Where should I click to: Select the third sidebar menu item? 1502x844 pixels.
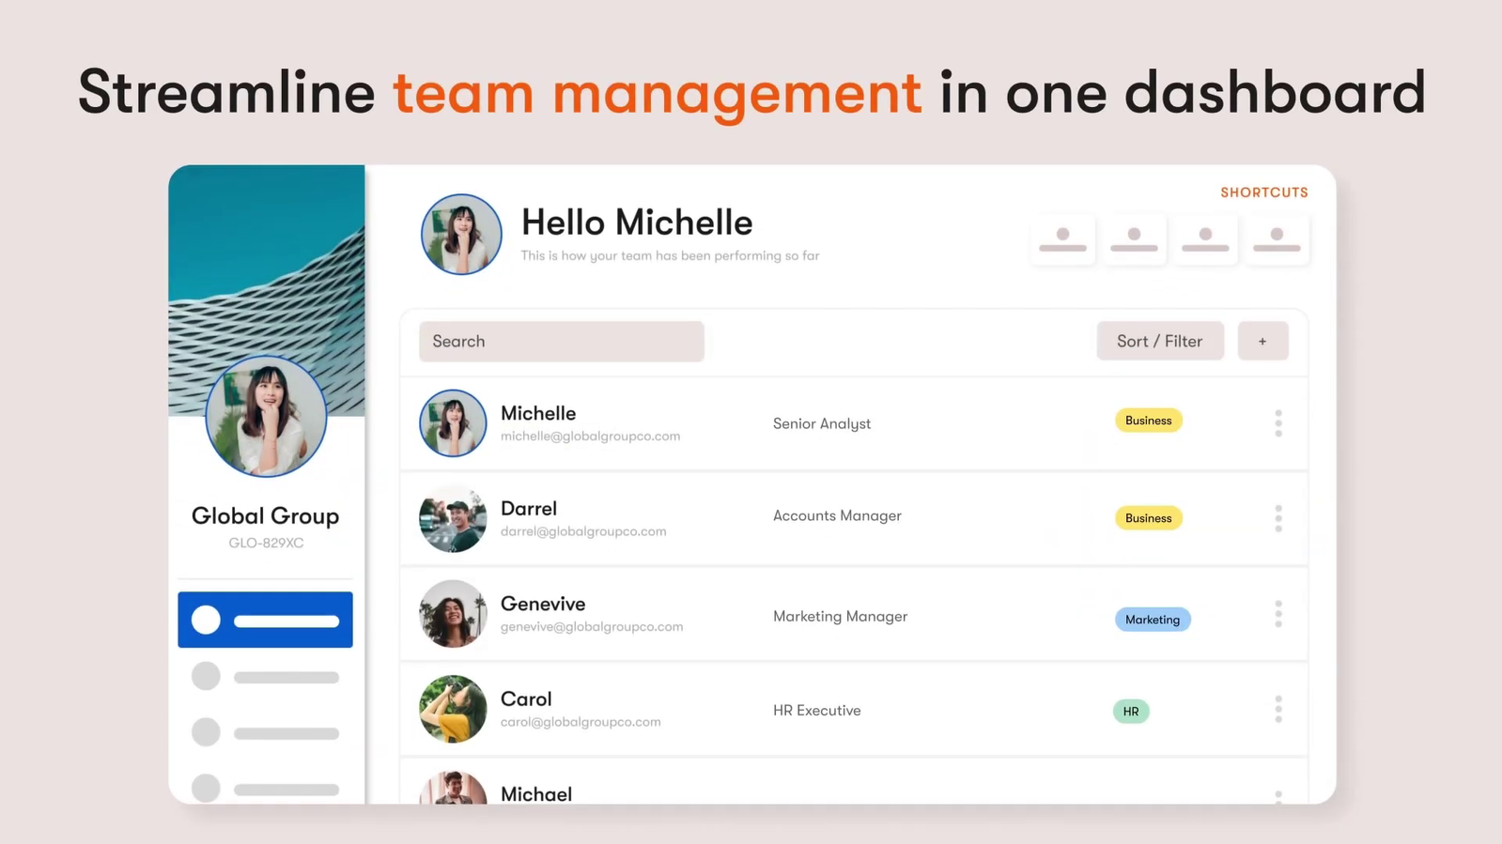click(x=265, y=732)
